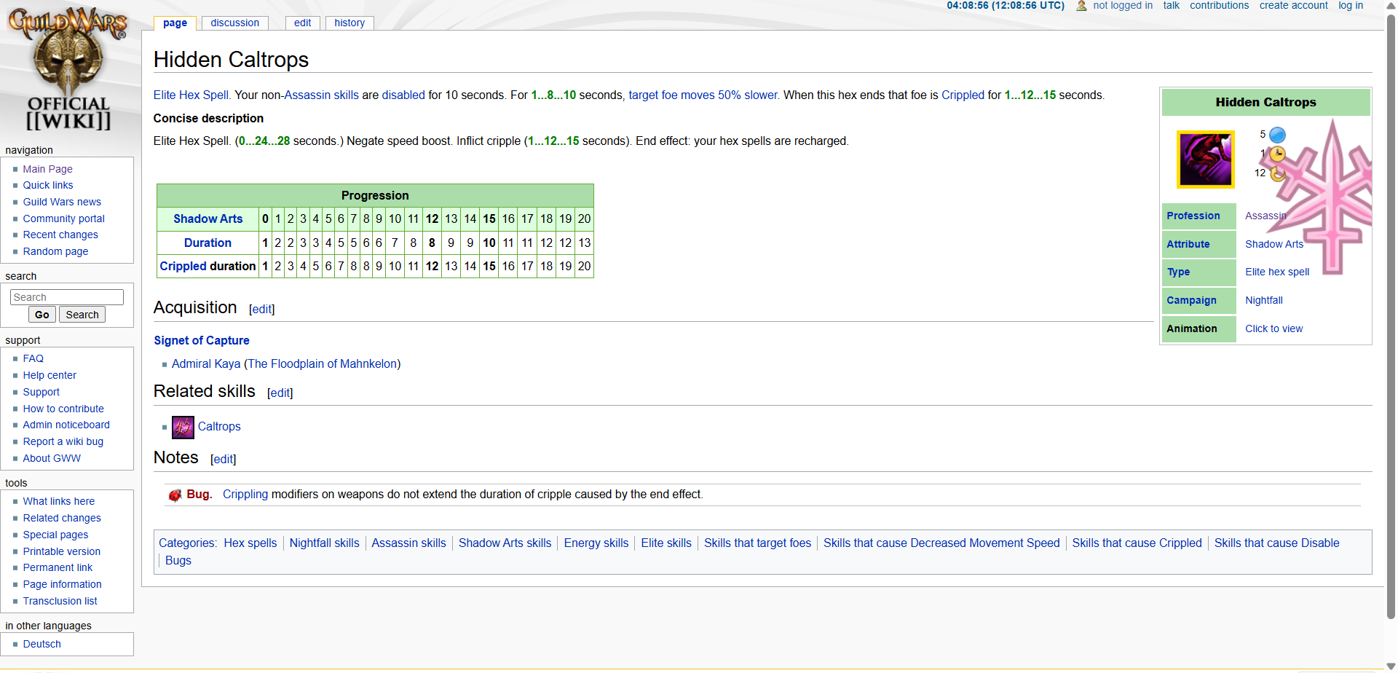The height and width of the screenshot is (673, 1398).
Task: Open Report a wiki bug
Action: pyautogui.click(x=63, y=441)
